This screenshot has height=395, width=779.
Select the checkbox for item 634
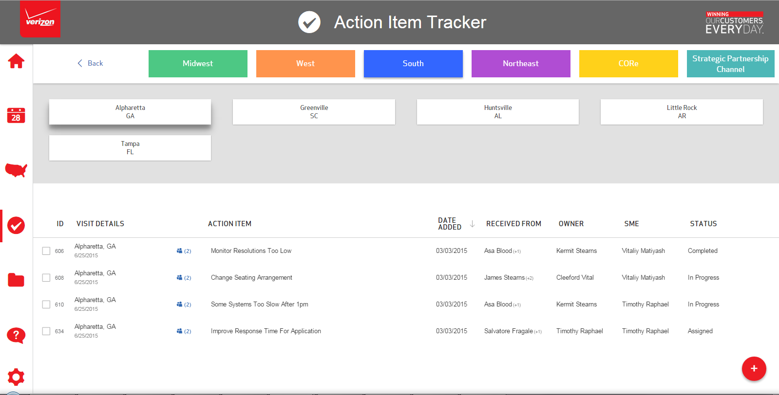tap(46, 331)
